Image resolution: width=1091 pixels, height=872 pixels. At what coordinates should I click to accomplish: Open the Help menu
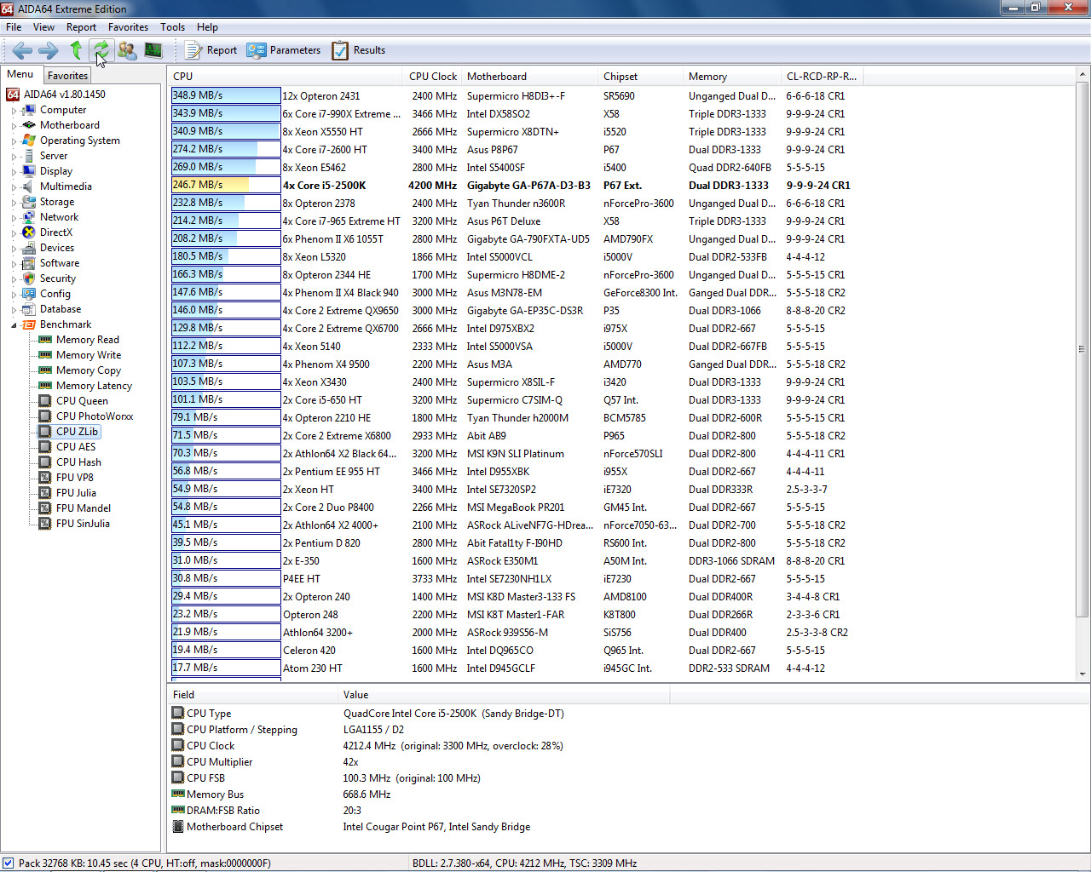pos(207,27)
